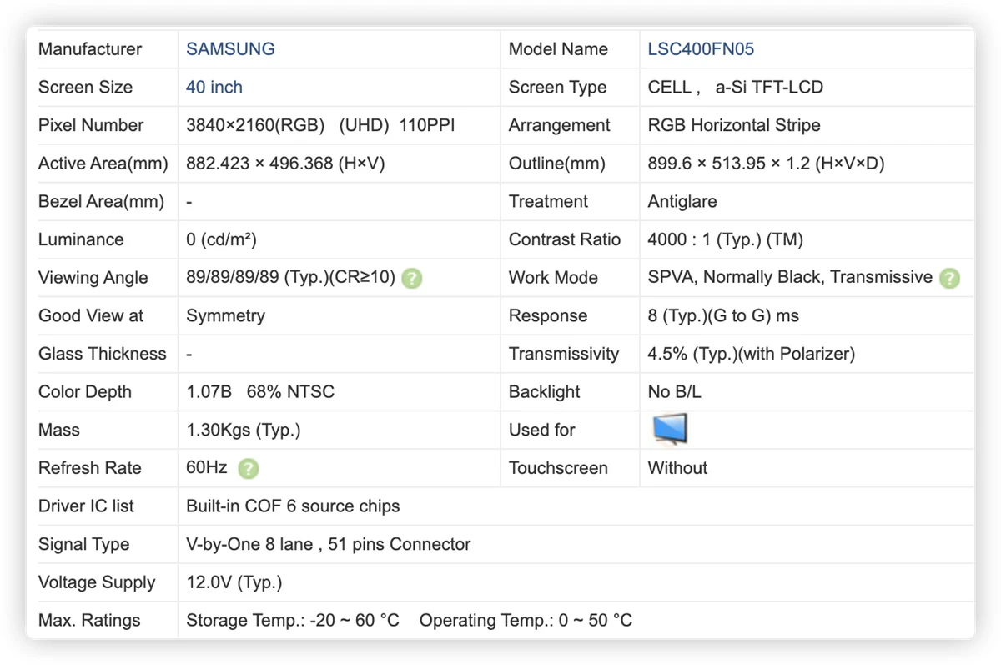The width and height of the screenshot is (1001, 665).
Task: Click the No B/L backlight value
Action: click(x=674, y=392)
